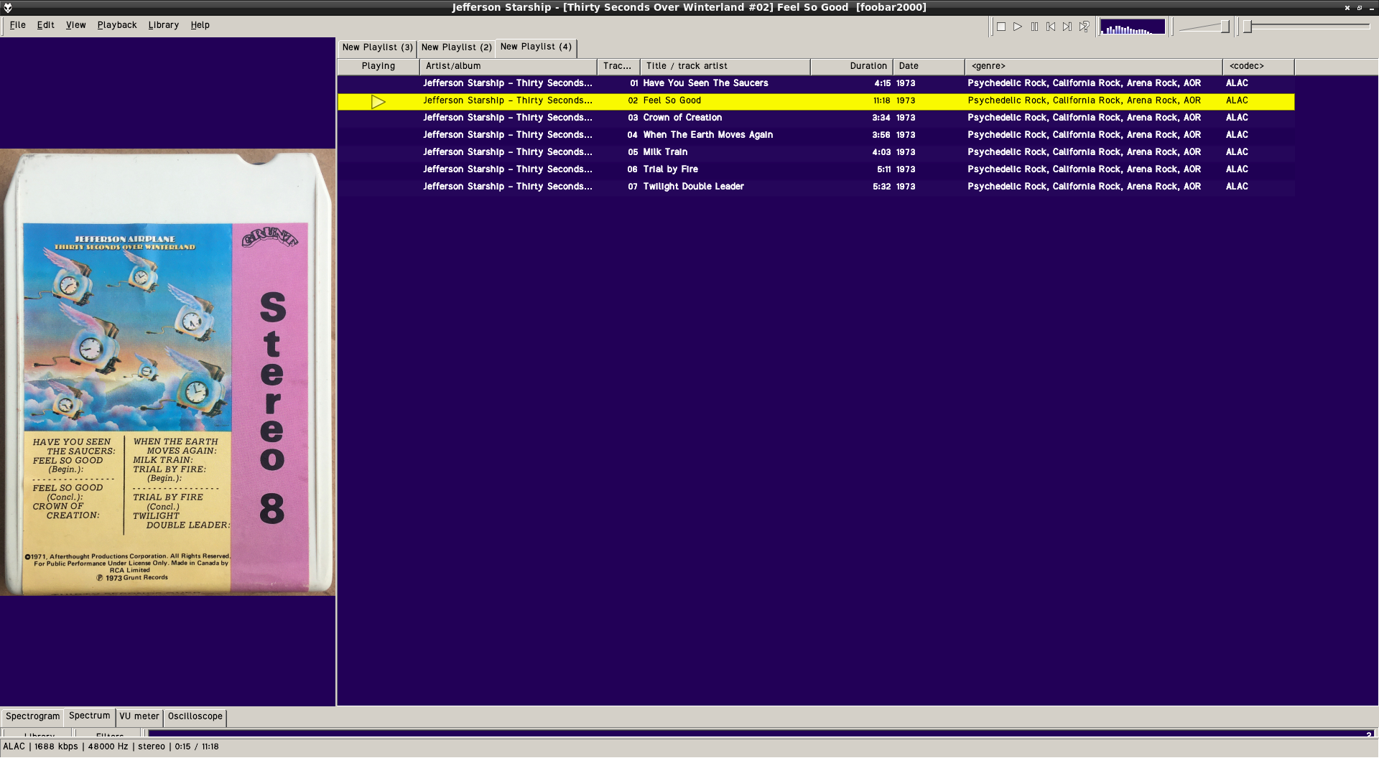Show the Spectrogram tab
Screen dimensions: 1379x758
pos(33,716)
